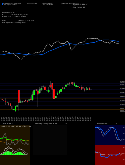
Task: Click the 1438.18 price axis label
Action: point(122,104)
